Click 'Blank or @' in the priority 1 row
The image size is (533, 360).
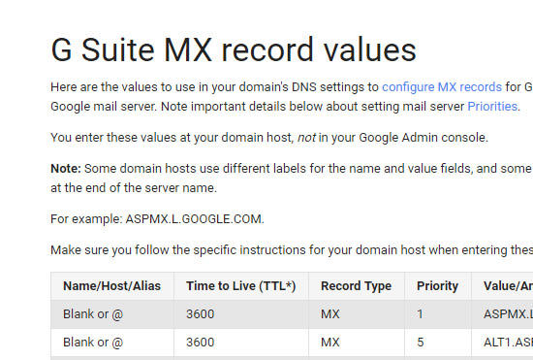point(93,314)
